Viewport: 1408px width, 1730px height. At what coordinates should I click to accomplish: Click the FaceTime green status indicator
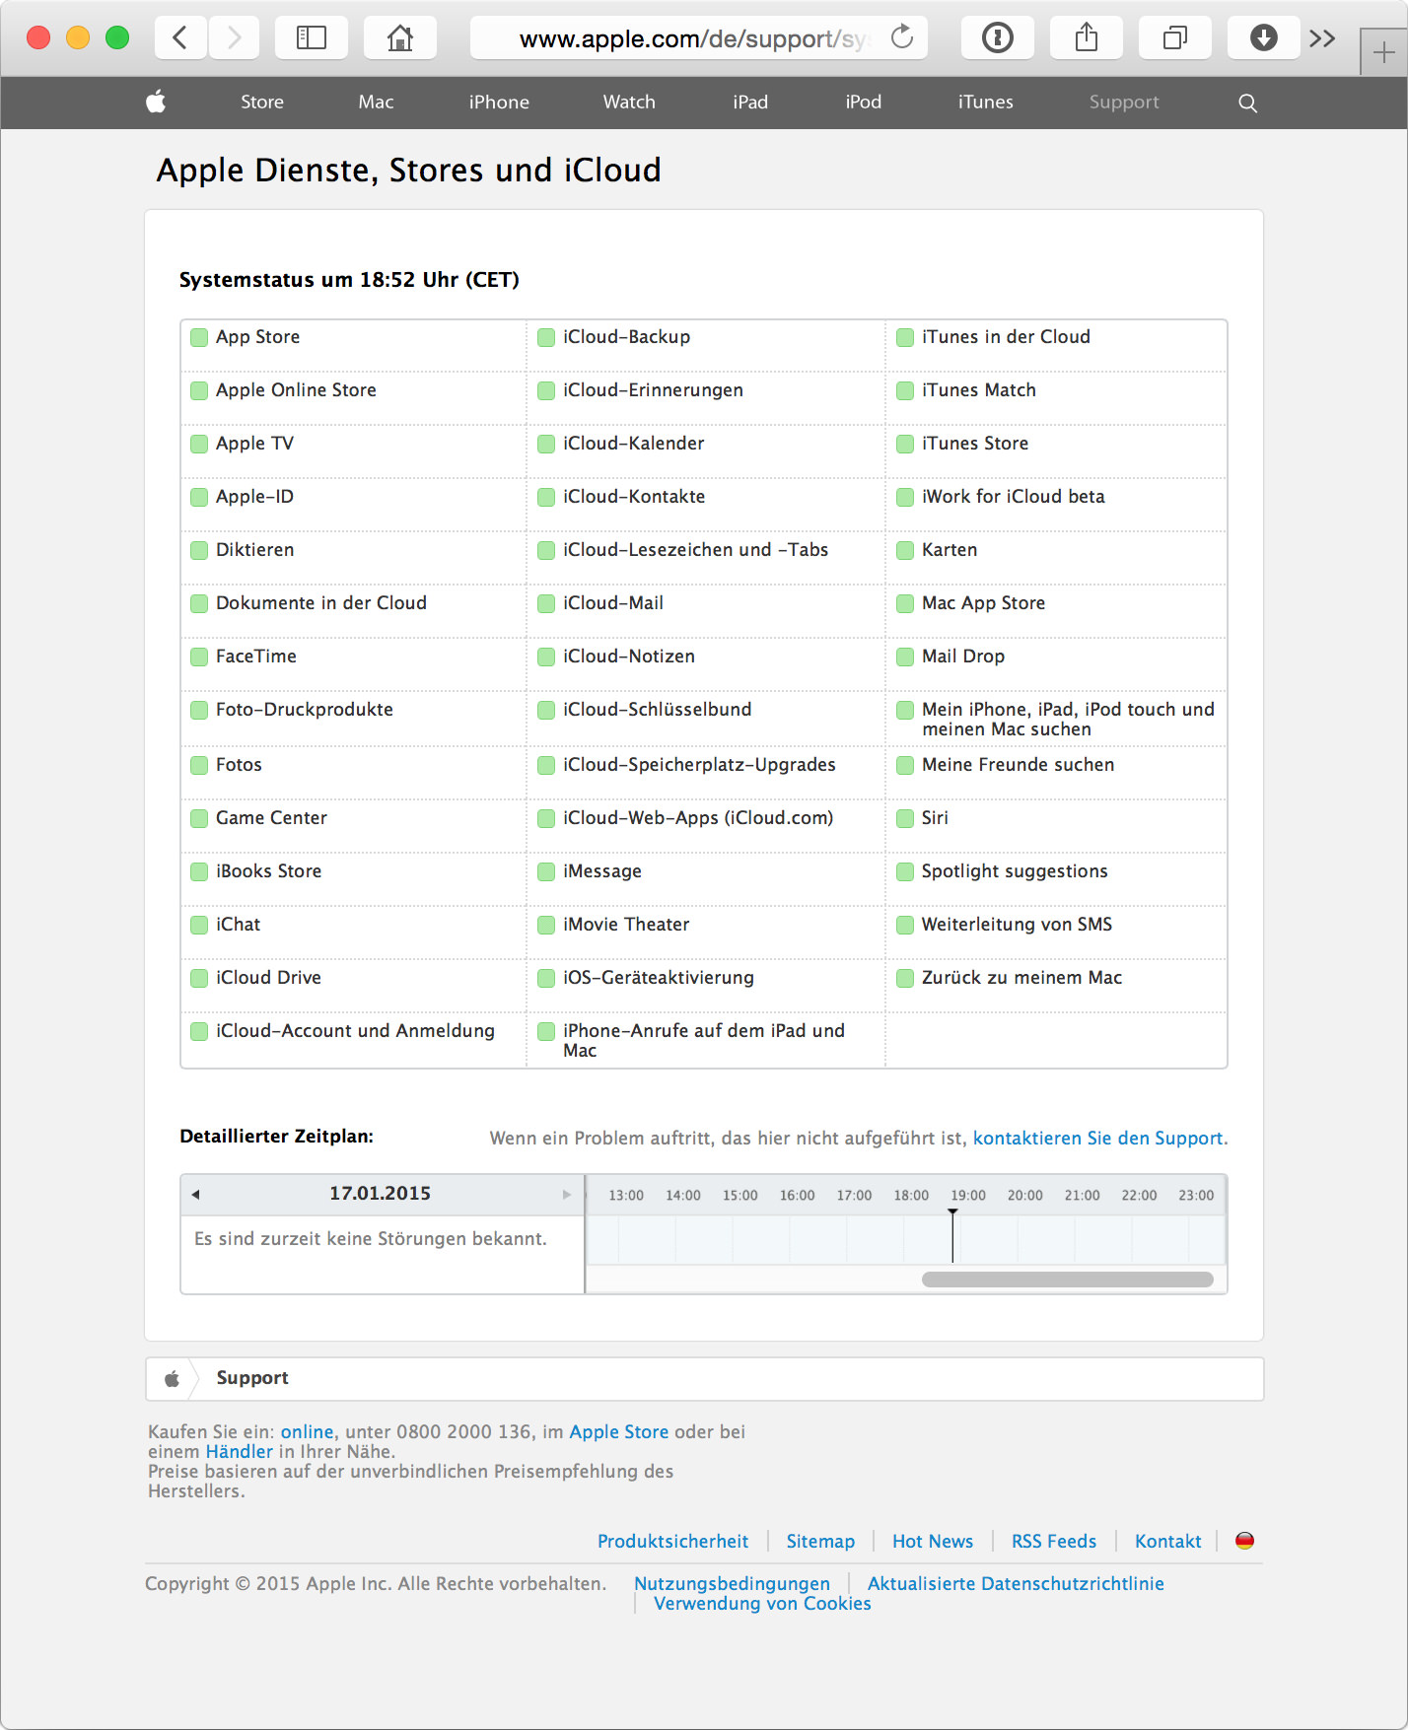pos(199,657)
